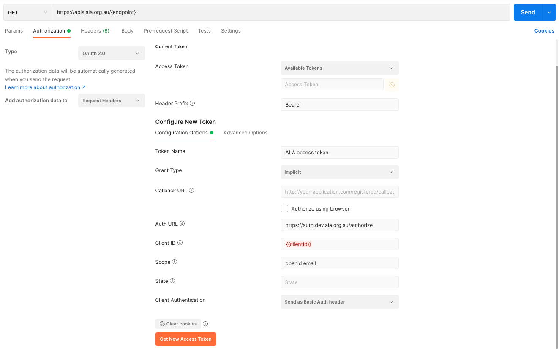Open the Available Tokens dropdown
The width and height of the screenshot is (559, 350).
339,68
